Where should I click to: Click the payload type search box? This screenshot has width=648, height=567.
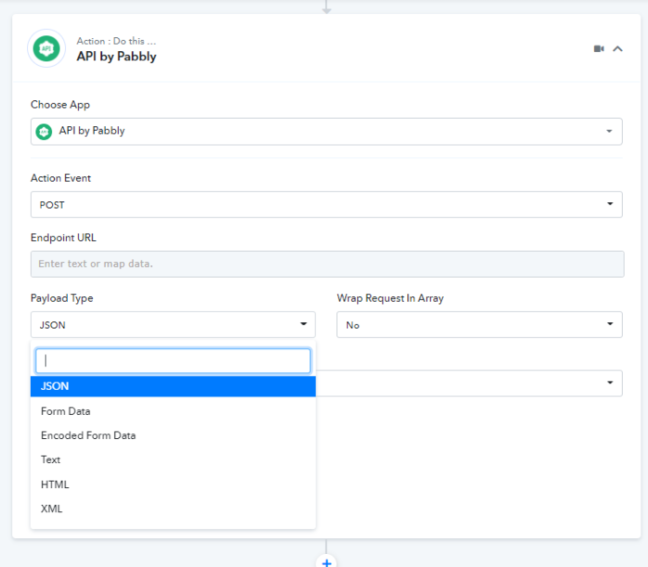click(173, 361)
